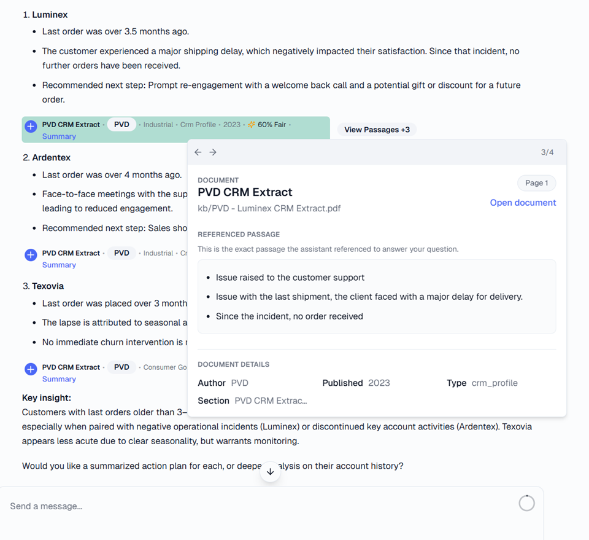Viewport: 589px width, 540px height.
Task: Expand Ardentex citation with plus icon
Action: click(x=31, y=255)
